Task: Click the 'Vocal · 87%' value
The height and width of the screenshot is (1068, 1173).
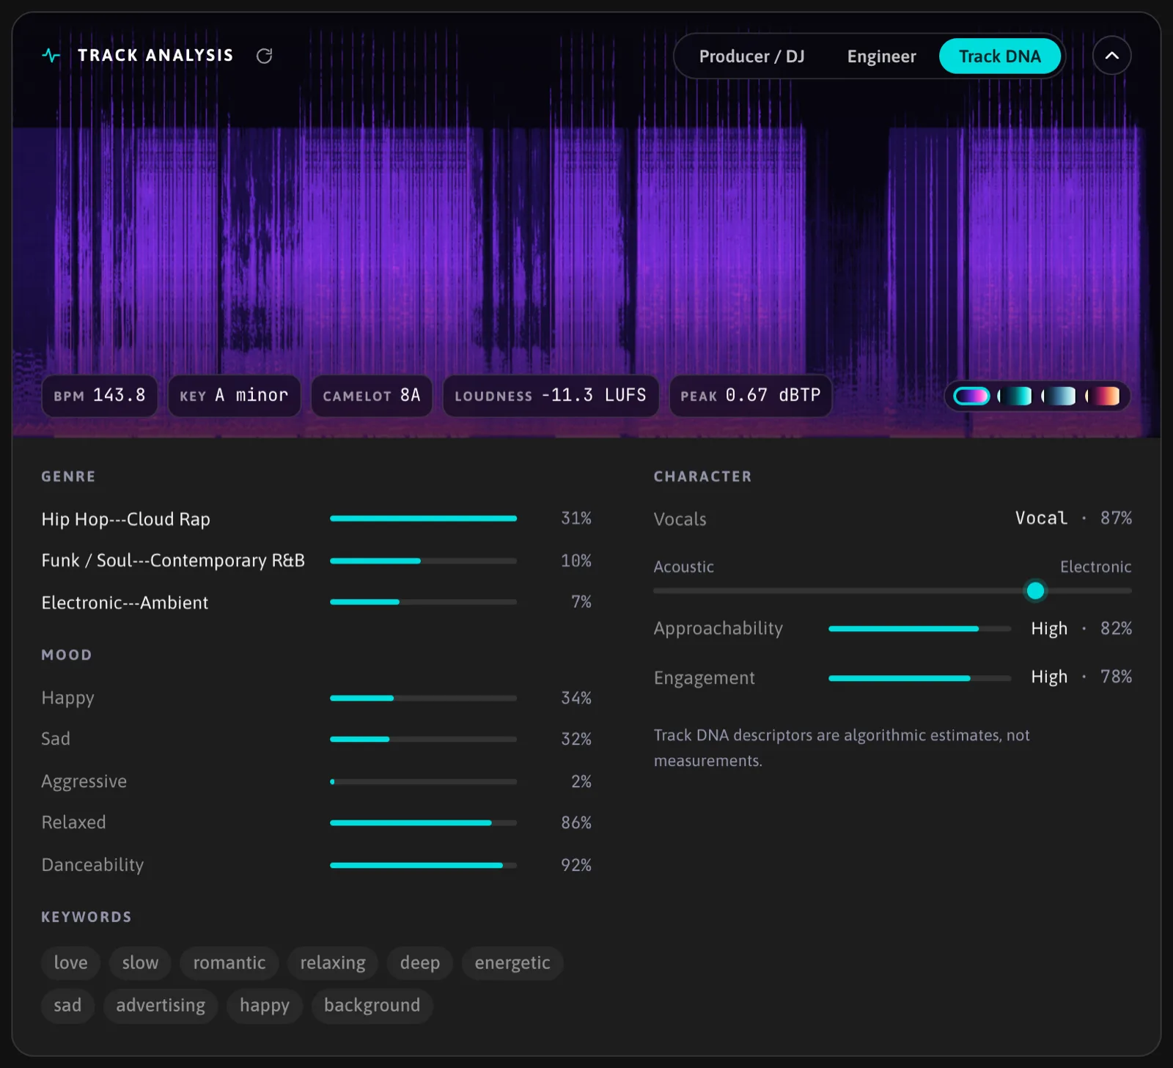Action: (x=1073, y=518)
